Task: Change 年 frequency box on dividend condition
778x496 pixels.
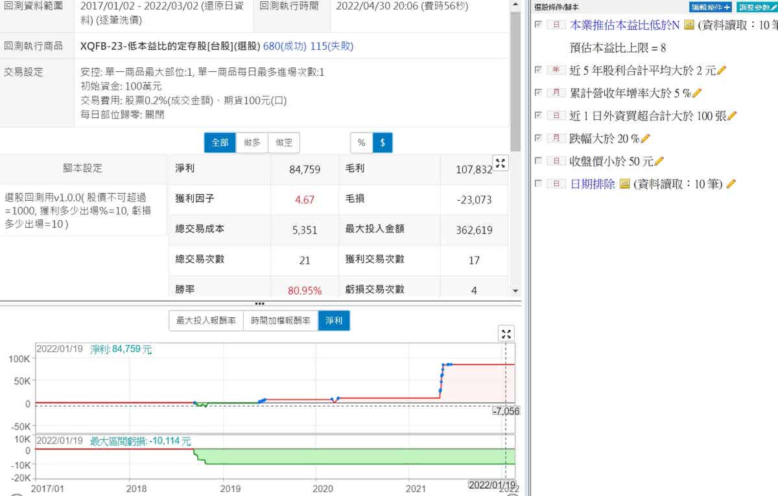Action: coord(556,70)
